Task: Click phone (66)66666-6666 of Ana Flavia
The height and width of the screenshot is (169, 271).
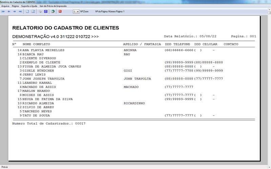Action: 179,50
